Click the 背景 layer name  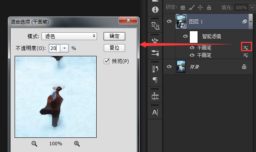194,67
